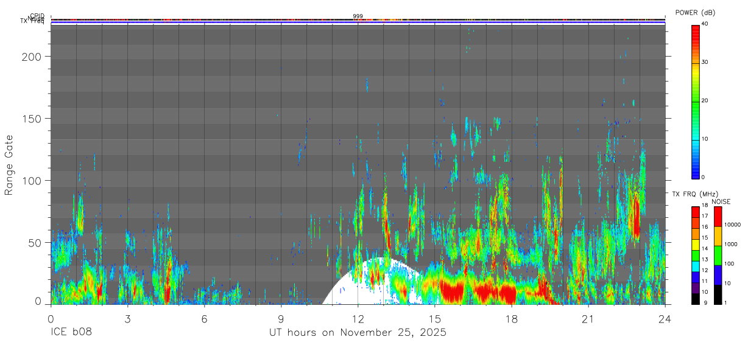The image size is (748, 345).
Task: Click the 200 range gate tick label
Action: pos(32,56)
